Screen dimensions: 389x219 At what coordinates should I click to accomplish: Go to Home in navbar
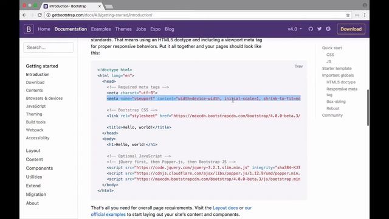[44, 29]
